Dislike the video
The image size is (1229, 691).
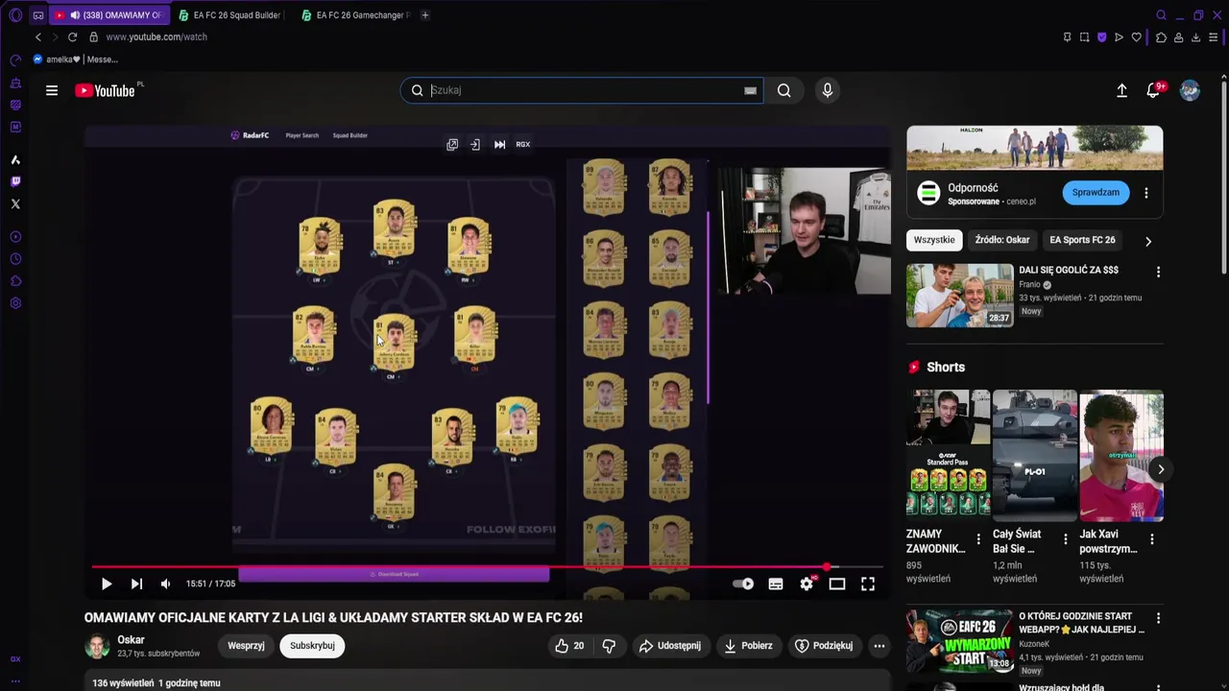(x=609, y=646)
